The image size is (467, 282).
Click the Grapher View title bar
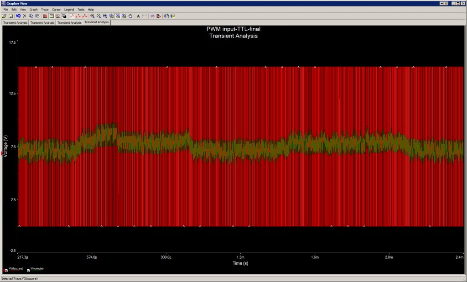(233, 3)
